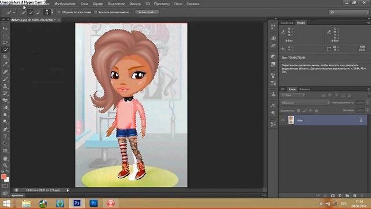This screenshot has height=209, width=371.
Task: Select the Brush tool
Action: tap(5, 79)
